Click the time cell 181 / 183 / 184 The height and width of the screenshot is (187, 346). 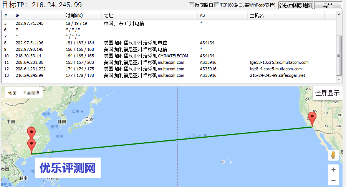point(80,43)
